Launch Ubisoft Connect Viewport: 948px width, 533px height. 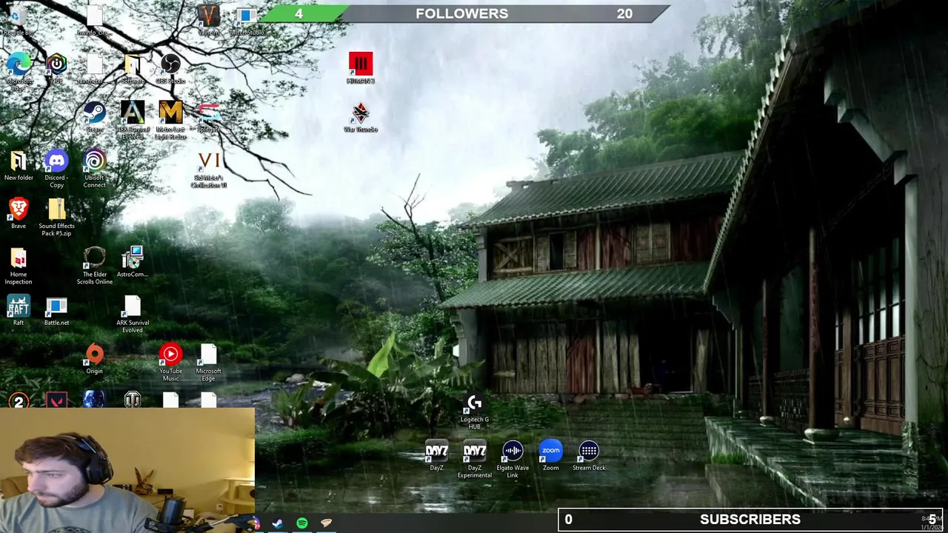point(94,169)
